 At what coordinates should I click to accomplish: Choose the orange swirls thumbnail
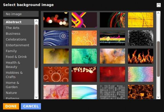tap(84, 38)
